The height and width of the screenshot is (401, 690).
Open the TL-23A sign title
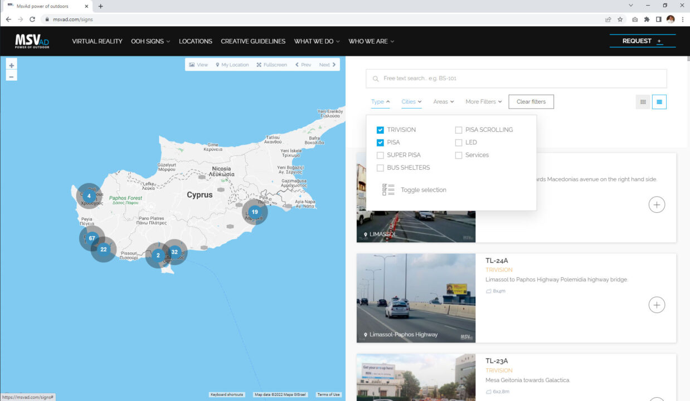(x=497, y=361)
